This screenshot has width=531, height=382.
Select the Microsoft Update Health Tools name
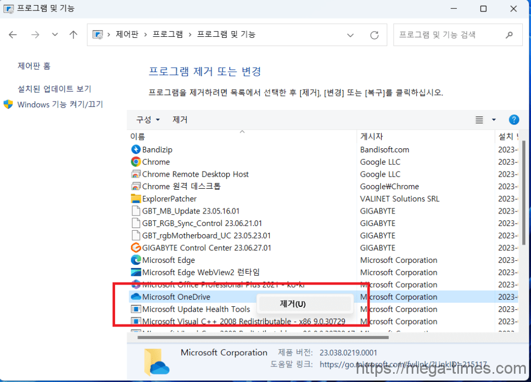tap(196, 309)
